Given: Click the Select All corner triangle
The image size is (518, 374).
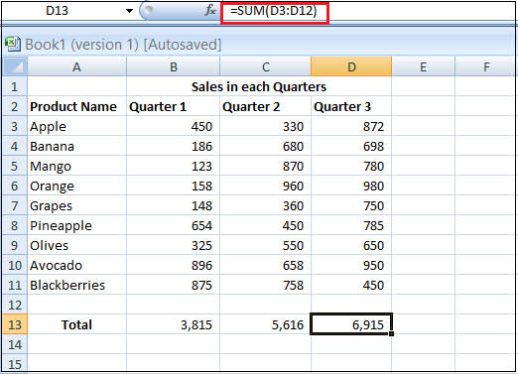Looking at the screenshot, I should click(x=15, y=66).
